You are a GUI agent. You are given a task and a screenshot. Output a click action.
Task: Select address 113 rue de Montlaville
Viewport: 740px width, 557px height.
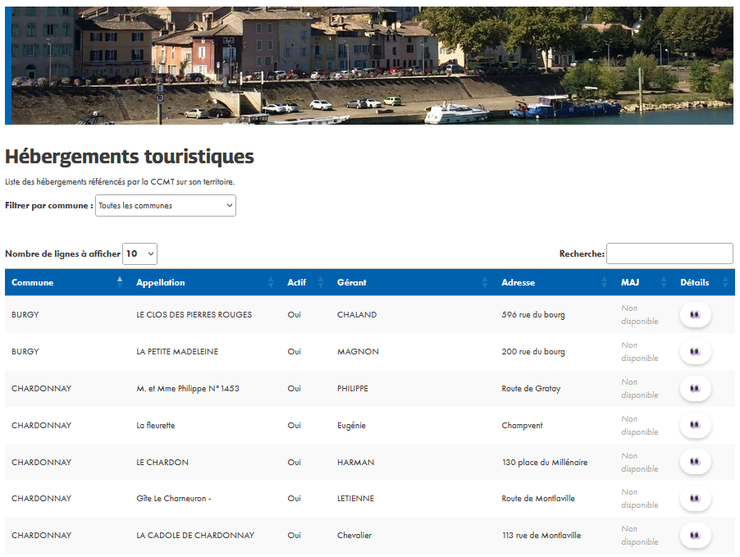tap(541, 536)
